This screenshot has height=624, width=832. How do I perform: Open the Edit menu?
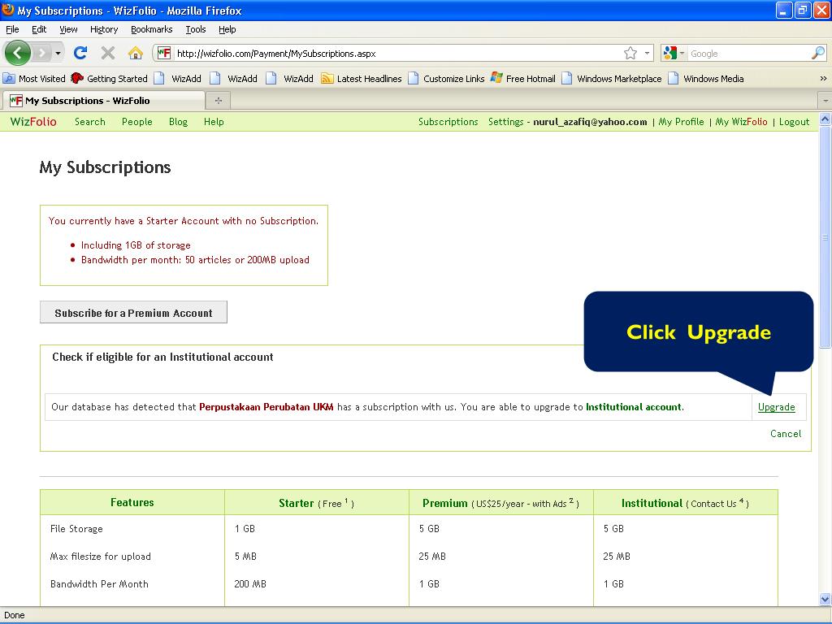click(x=39, y=29)
